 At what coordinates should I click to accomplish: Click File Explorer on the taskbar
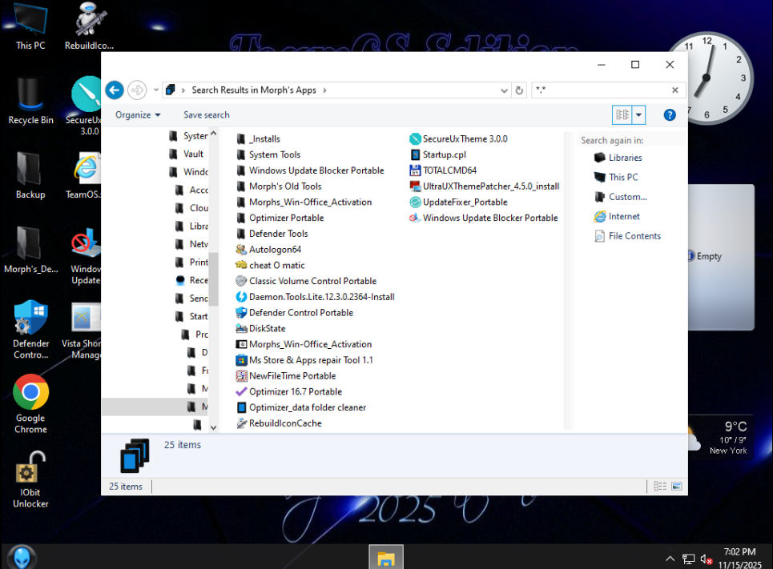[386, 557]
